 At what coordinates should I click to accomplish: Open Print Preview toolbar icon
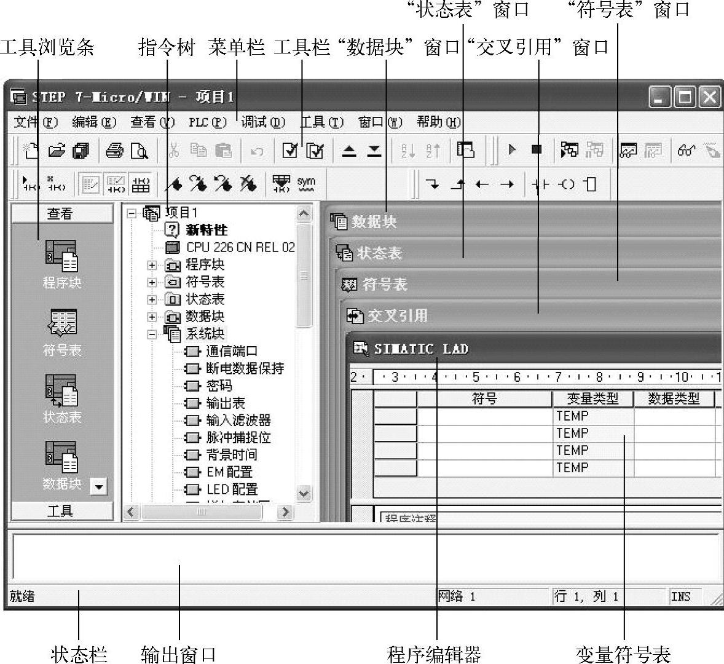pyautogui.click(x=139, y=151)
